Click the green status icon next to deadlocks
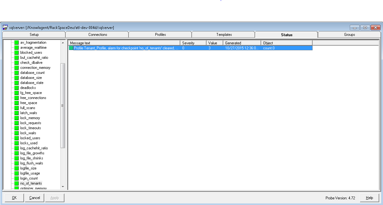The image size is (383, 205). 16,88
